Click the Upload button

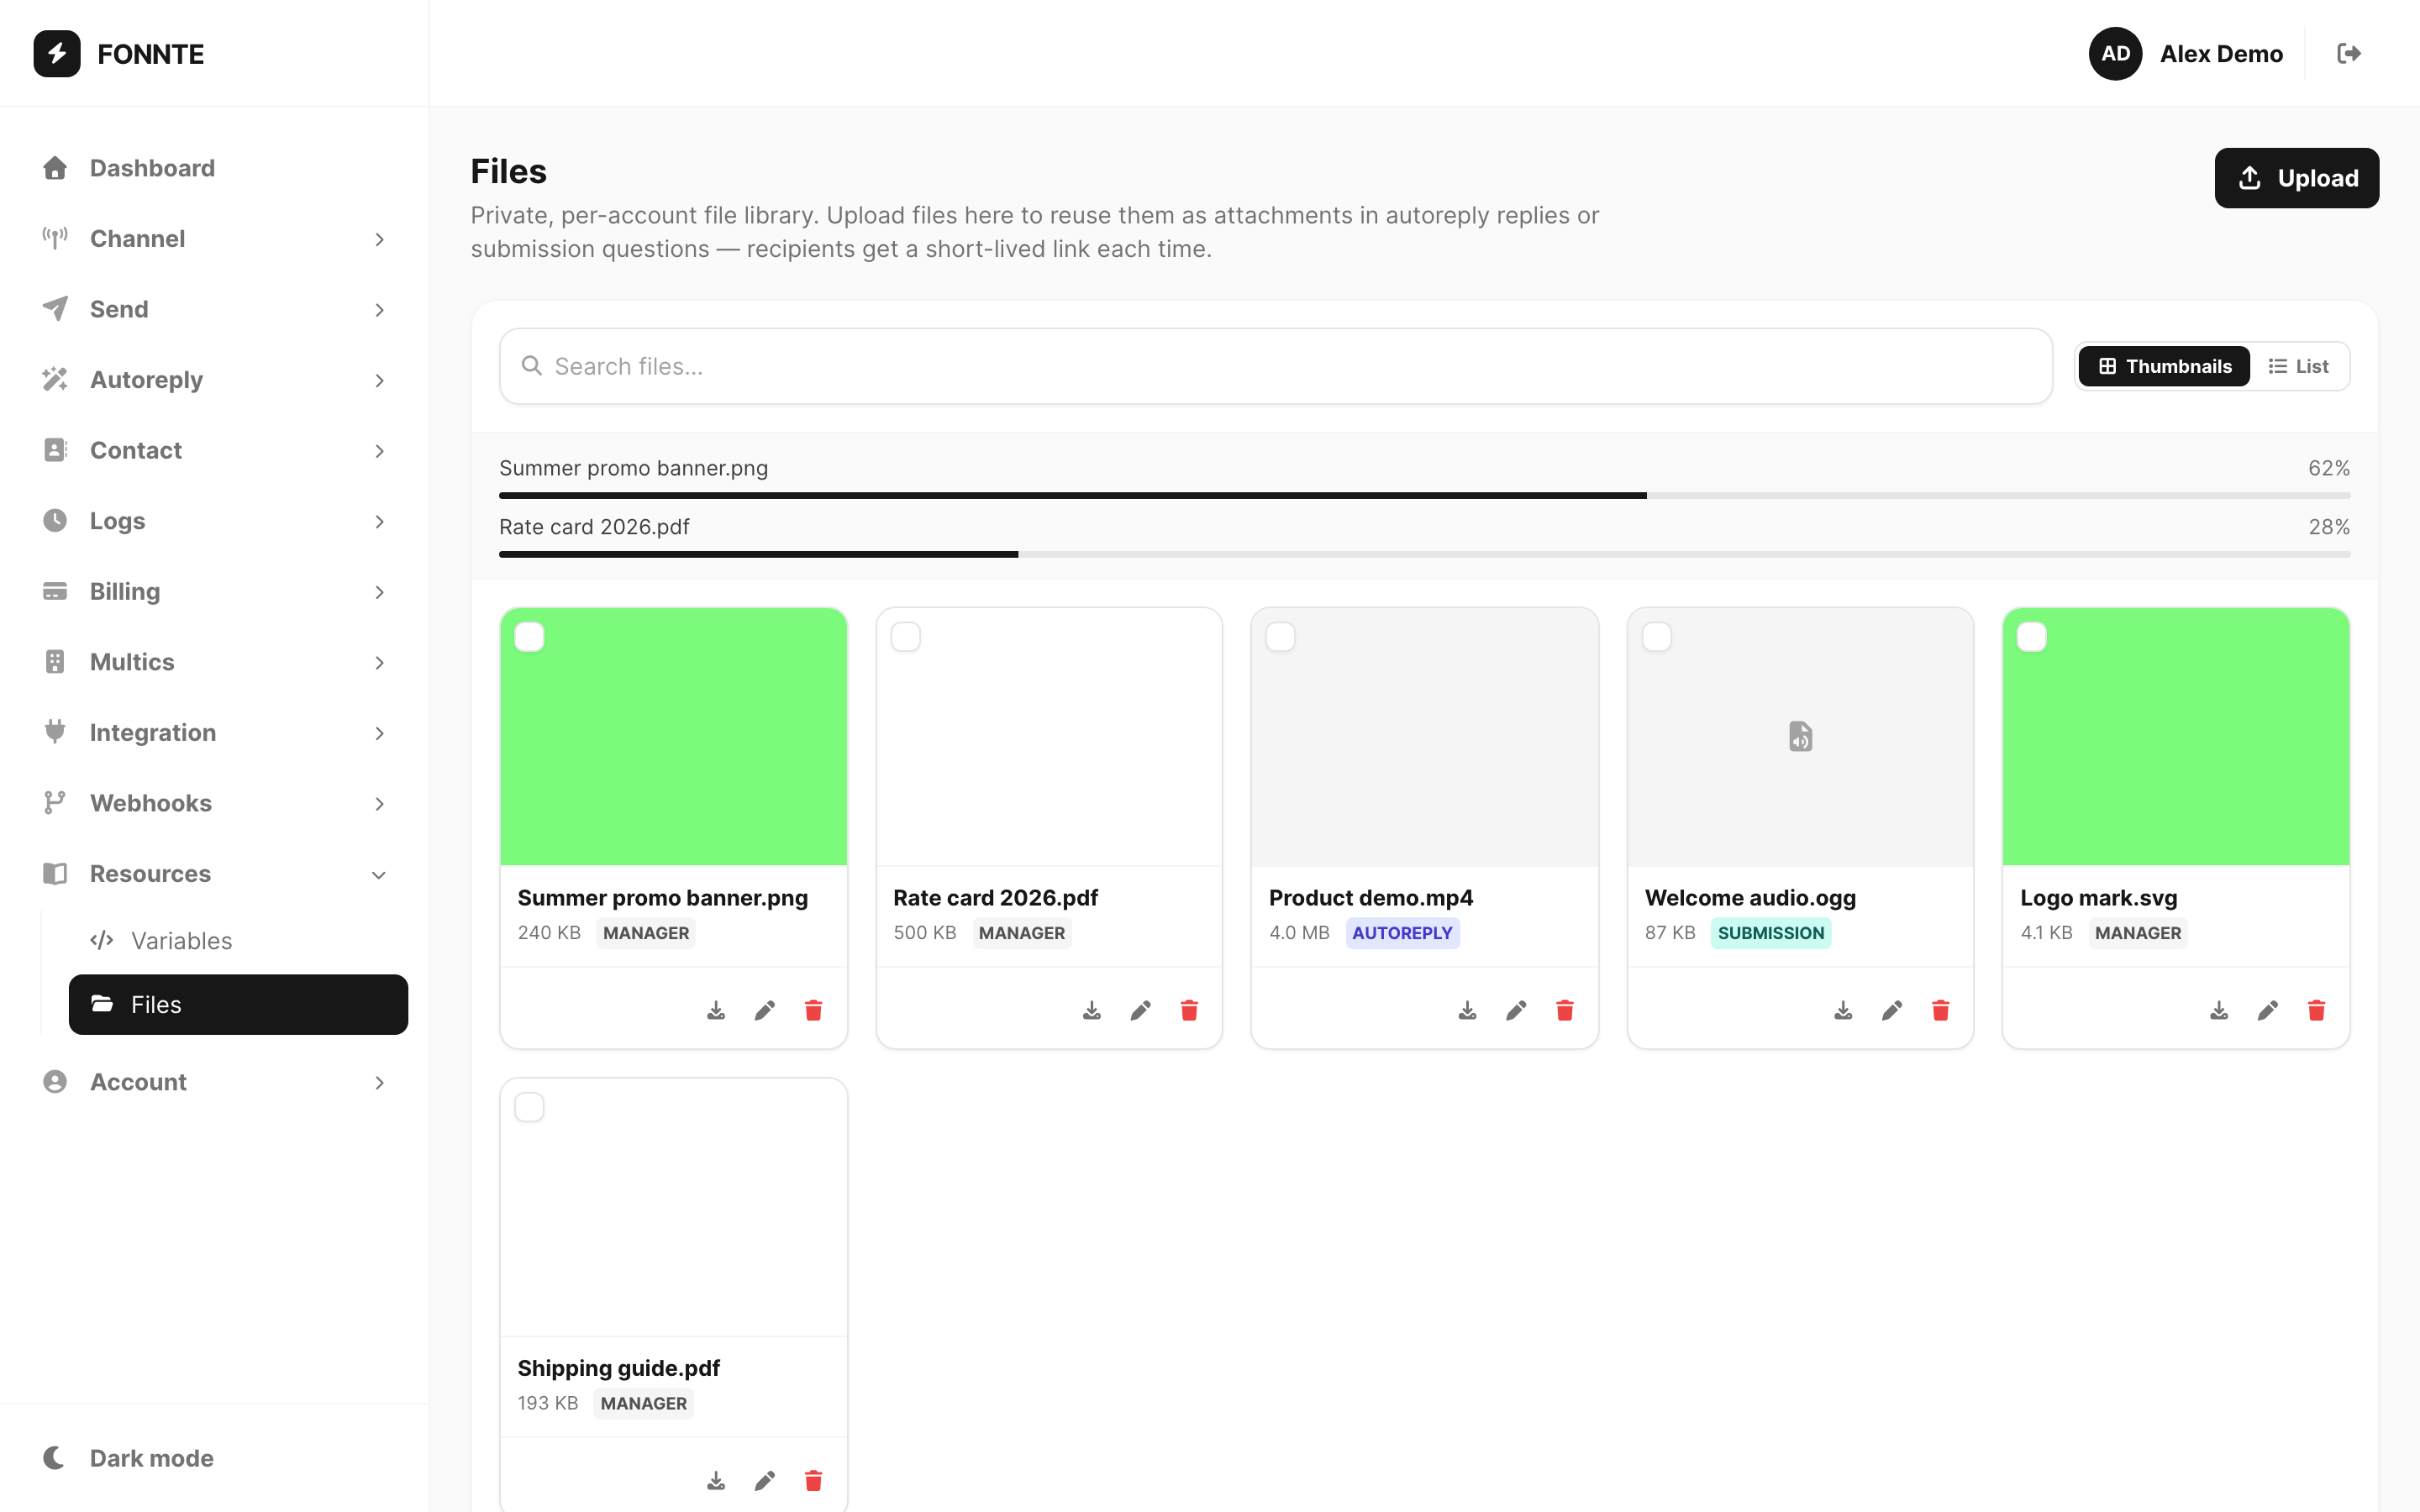click(x=2296, y=178)
